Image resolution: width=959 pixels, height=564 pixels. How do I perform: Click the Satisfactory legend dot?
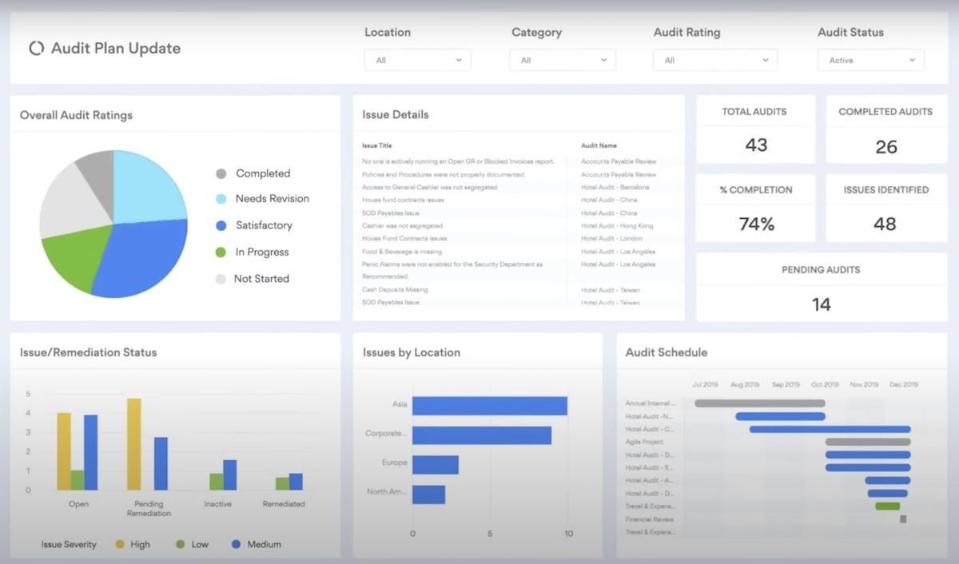[221, 225]
